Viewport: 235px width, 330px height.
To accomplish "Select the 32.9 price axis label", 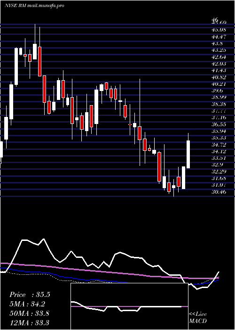I will tap(217, 165).
